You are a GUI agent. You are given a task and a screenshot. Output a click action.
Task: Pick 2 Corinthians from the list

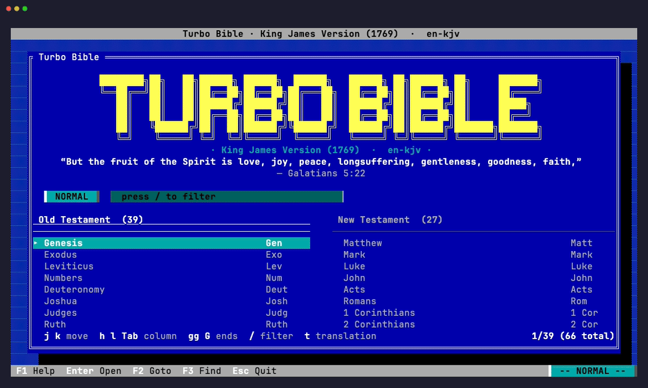[474, 324]
